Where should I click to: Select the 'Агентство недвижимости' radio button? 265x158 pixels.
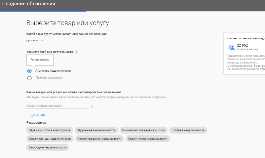pyautogui.click(x=29, y=71)
